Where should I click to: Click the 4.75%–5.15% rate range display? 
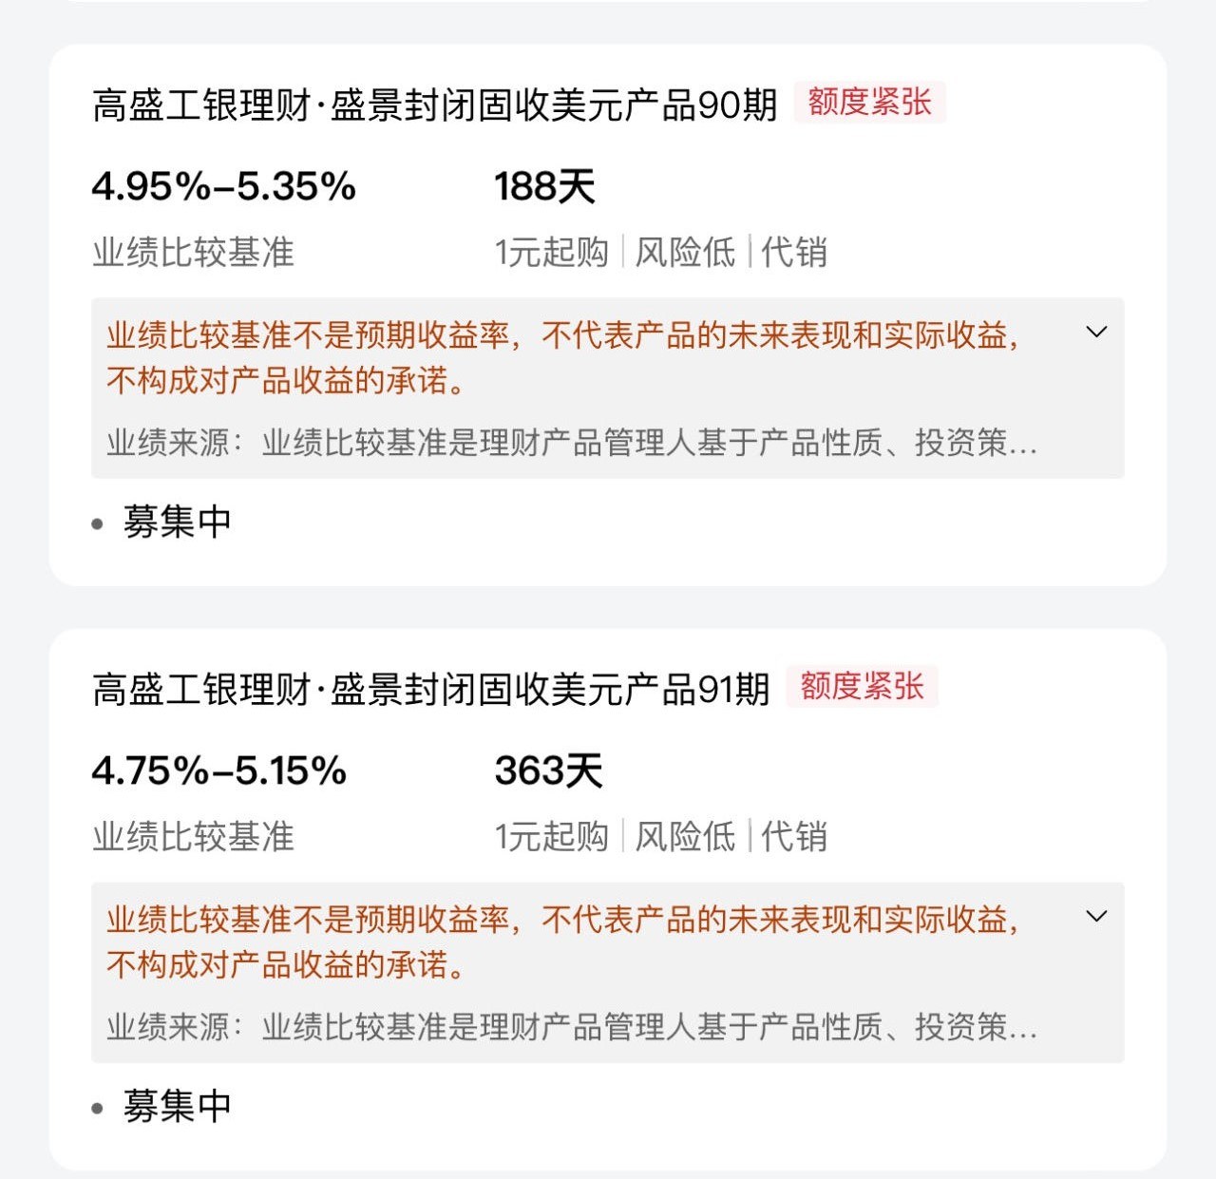(x=220, y=772)
